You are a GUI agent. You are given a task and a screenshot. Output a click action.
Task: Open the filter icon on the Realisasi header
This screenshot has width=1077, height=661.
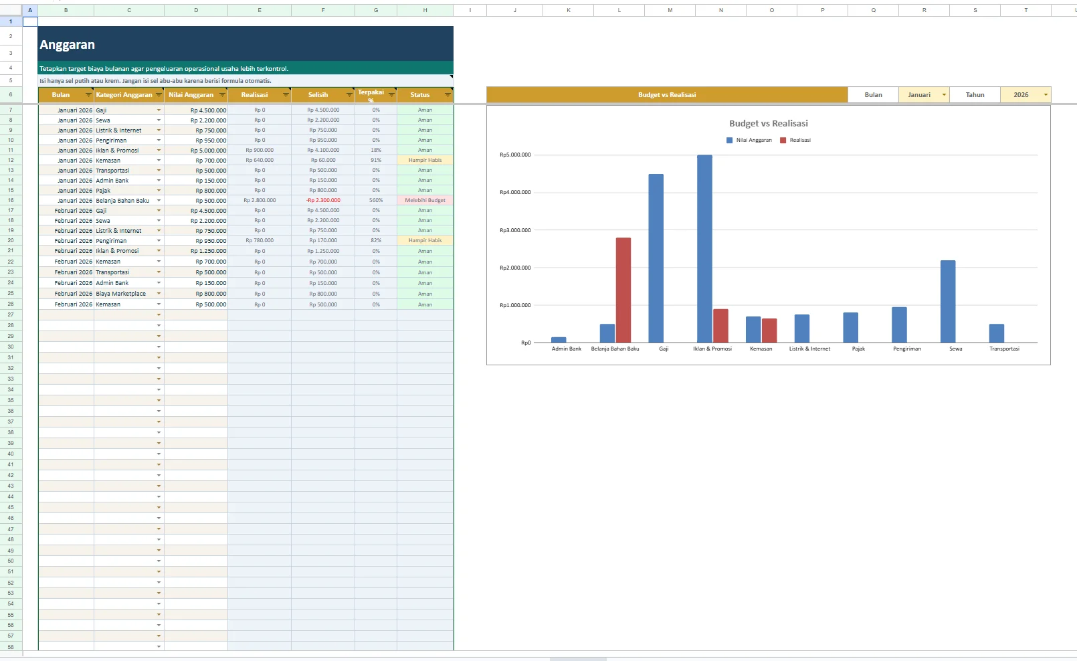tap(286, 95)
